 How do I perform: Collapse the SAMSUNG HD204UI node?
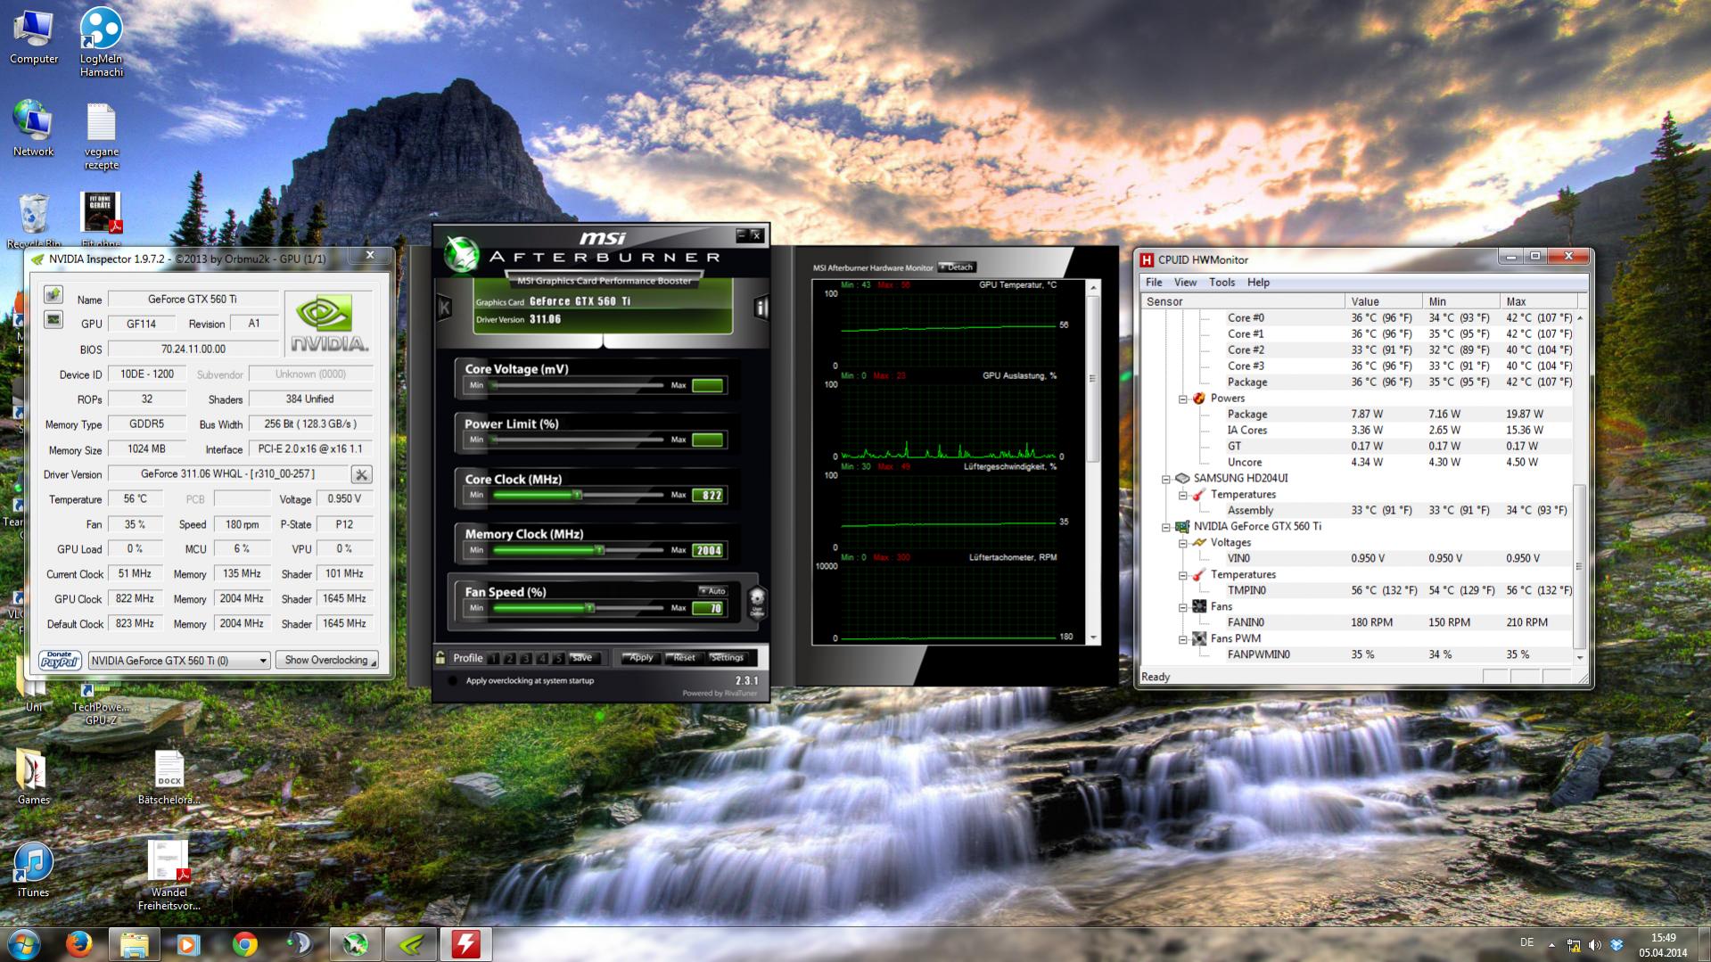pyautogui.click(x=1165, y=479)
